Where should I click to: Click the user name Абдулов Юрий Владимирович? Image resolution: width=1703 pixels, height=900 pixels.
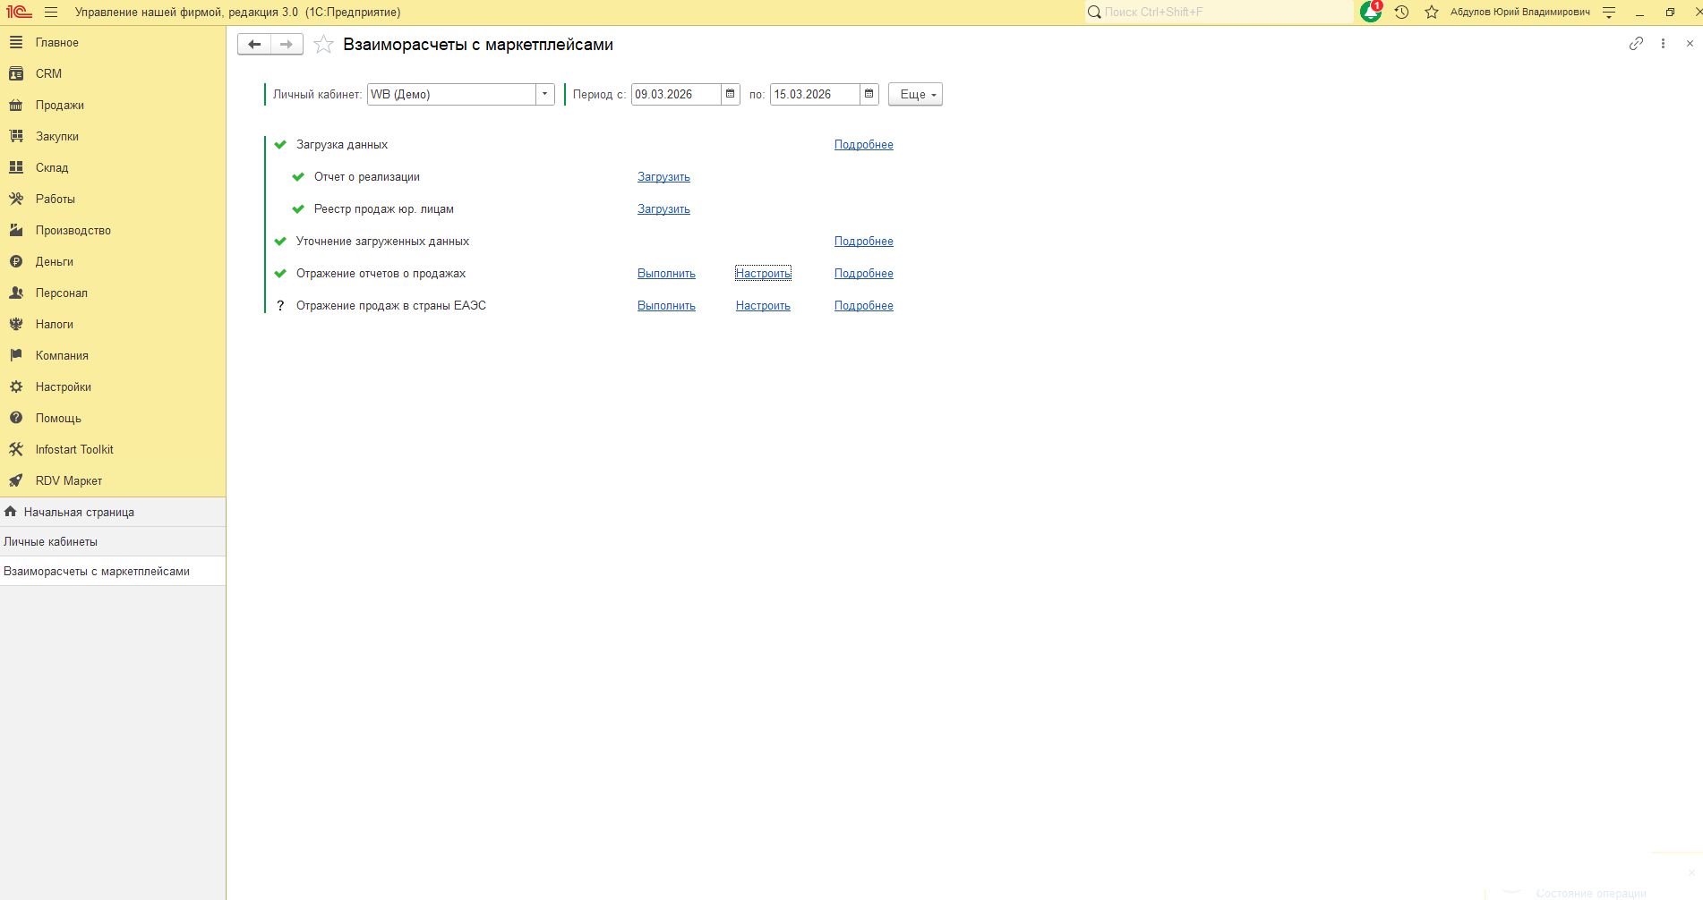click(1520, 13)
